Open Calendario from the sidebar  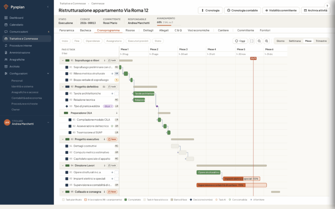click(16, 25)
